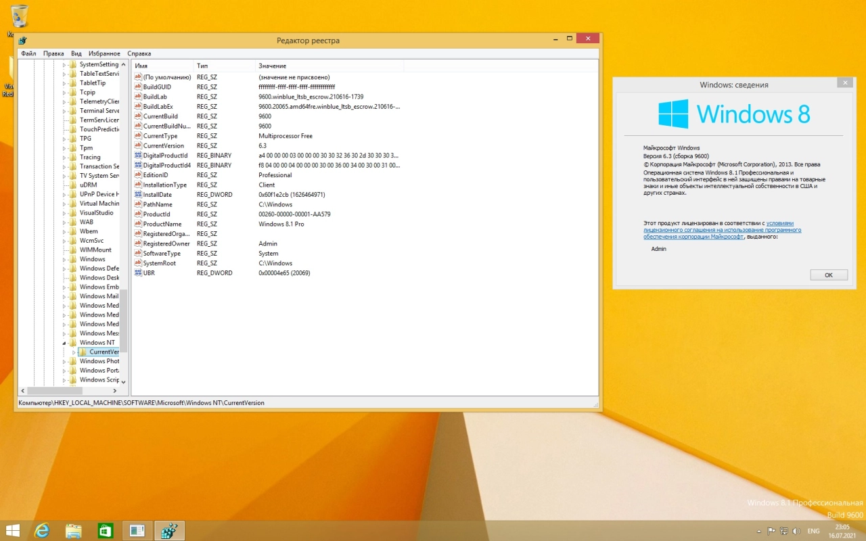Click the tree scroll-down arrow
This screenshot has height=541, width=866.
[124, 383]
